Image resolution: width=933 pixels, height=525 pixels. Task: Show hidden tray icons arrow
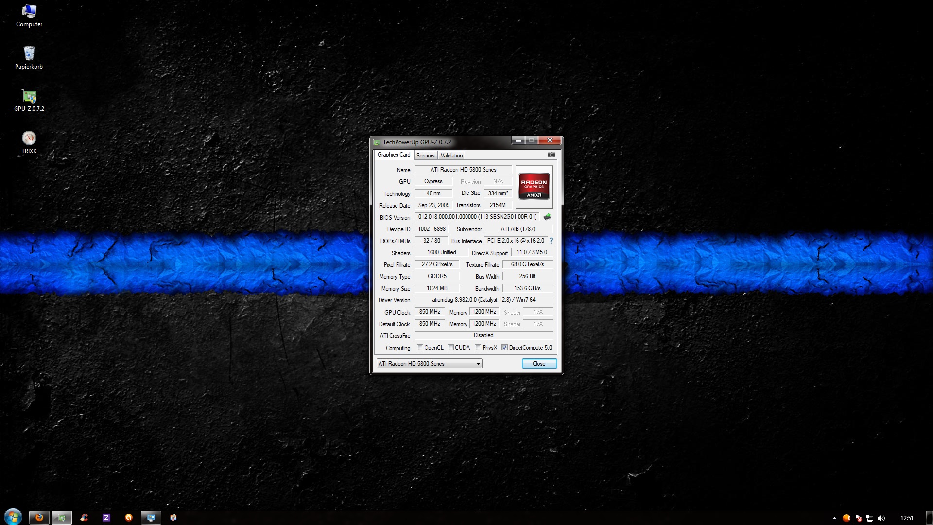click(x=834, y=518)
